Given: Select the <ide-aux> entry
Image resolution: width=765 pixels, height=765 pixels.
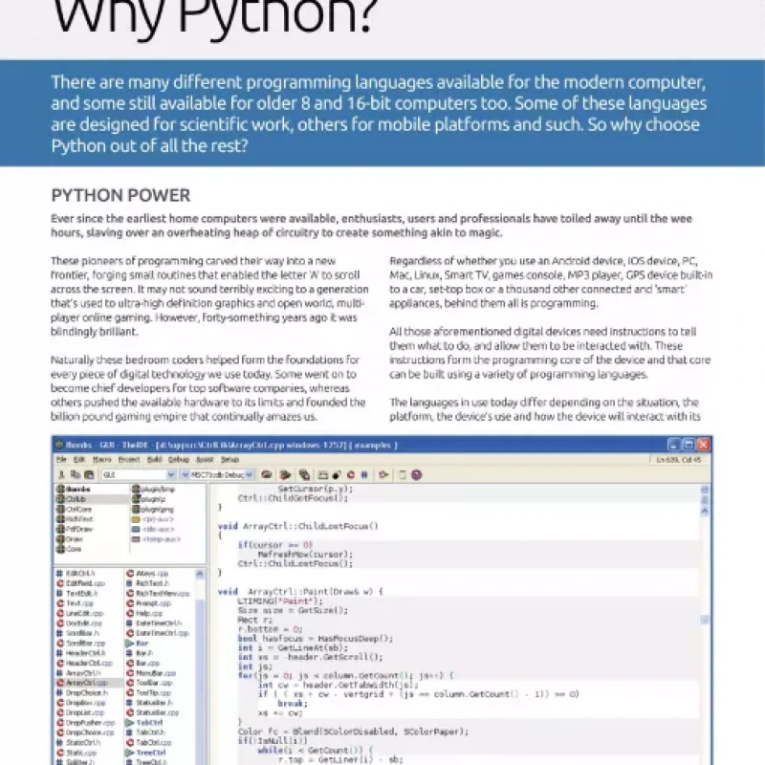Looking at the screenshot, I should click(153, 529).
